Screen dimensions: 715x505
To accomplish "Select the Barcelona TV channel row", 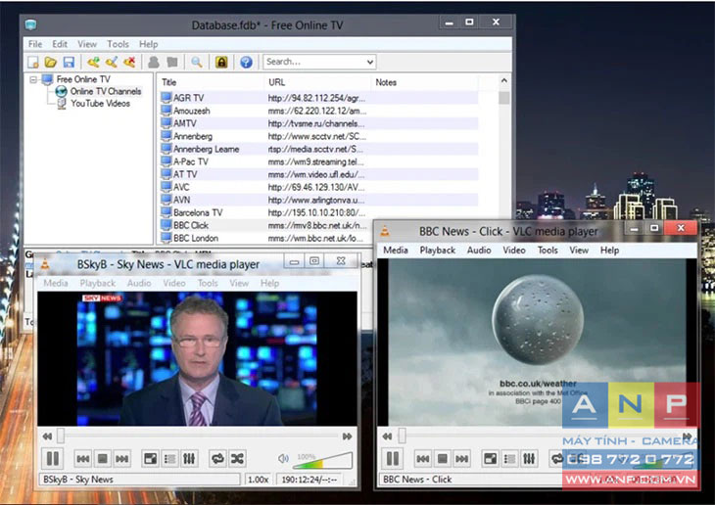I will tap(318, 212).
